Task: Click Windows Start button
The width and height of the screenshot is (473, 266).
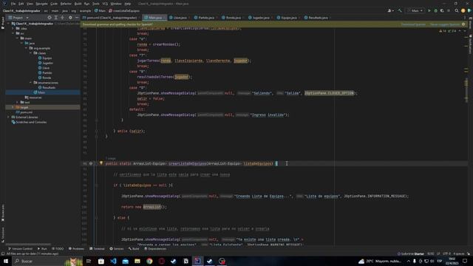Action: point(6,261)
